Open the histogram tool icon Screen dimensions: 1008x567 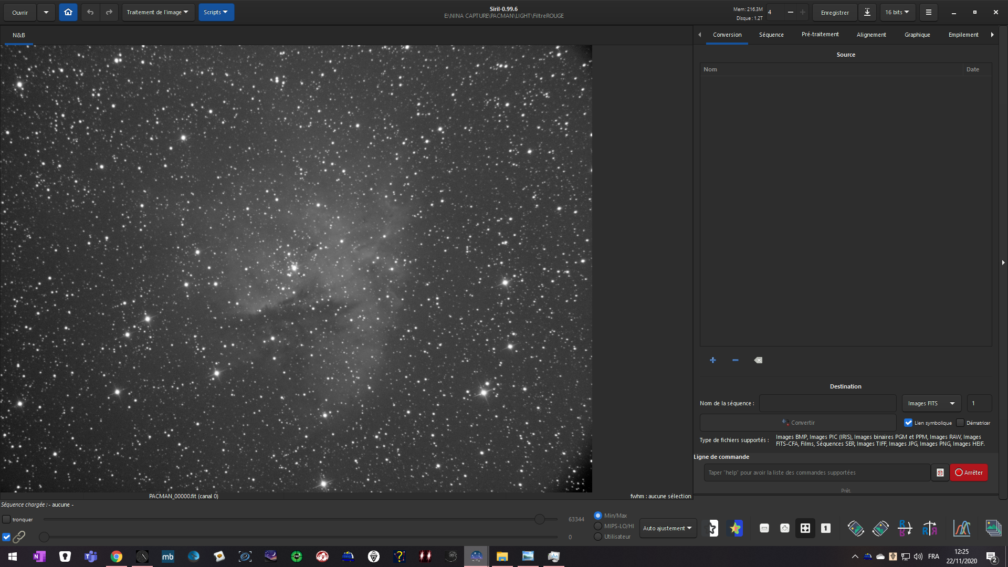click(x=961, y=528)
